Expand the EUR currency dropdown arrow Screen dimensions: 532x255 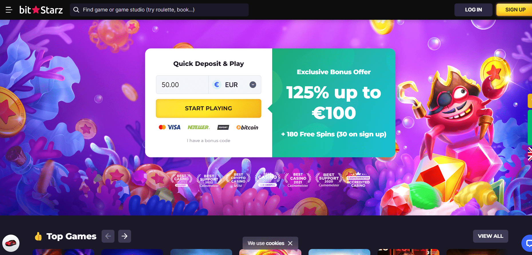[x=253, y=85]
